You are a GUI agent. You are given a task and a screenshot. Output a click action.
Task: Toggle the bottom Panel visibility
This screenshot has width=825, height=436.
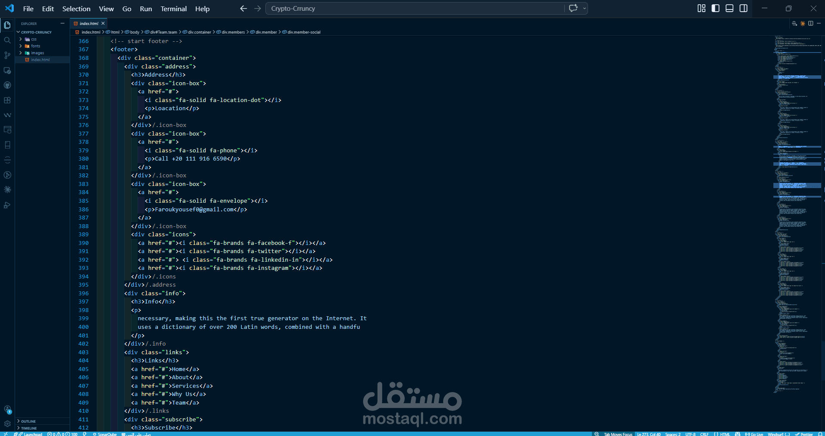(x=730, y=8)
